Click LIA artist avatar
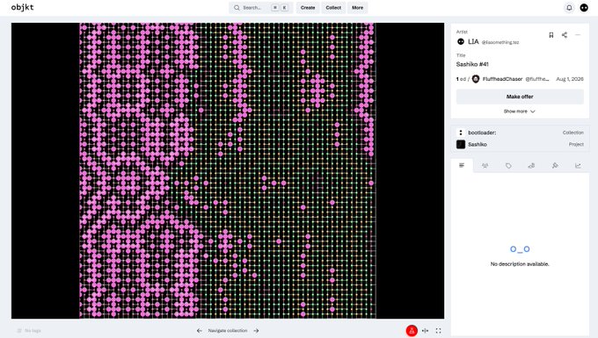Screen dimensions: 598x338 461,41
